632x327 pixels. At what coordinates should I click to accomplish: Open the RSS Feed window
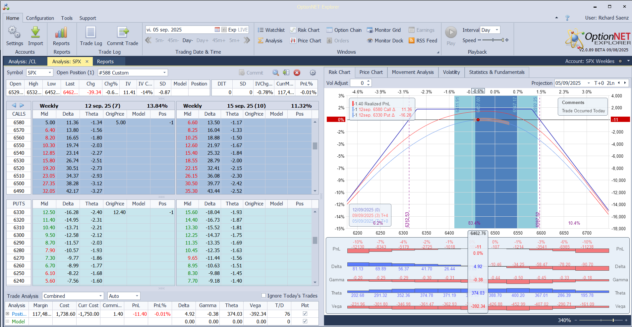point(423,41)
